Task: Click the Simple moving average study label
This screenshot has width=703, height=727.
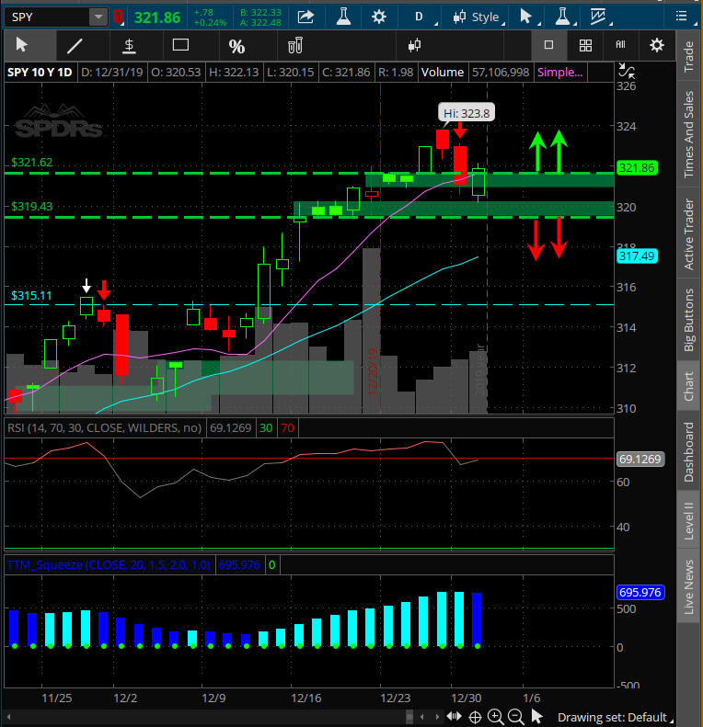Action: tap(560, 73)
